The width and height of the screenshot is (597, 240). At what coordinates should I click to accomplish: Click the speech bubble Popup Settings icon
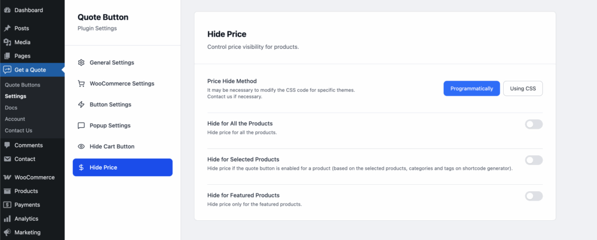pos(82,126)
